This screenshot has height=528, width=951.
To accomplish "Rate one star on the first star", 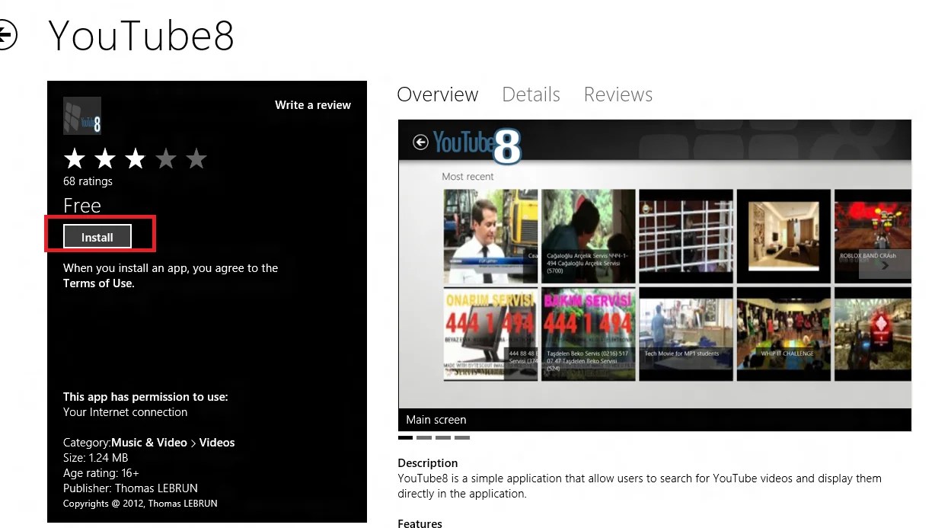I will point(75,158).
